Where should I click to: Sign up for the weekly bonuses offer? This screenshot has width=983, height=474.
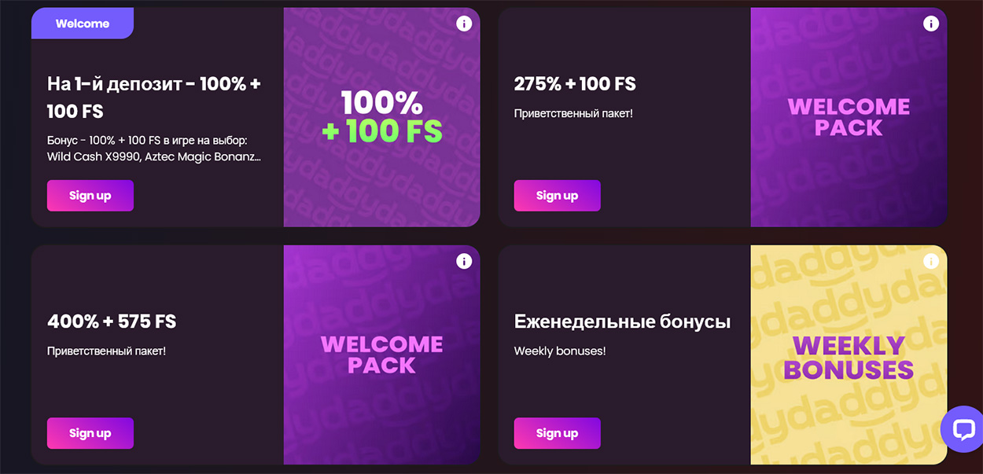click(557, 433)
